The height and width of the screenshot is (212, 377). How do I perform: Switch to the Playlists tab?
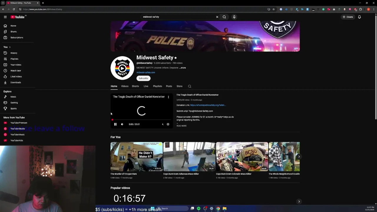[157, 86]
